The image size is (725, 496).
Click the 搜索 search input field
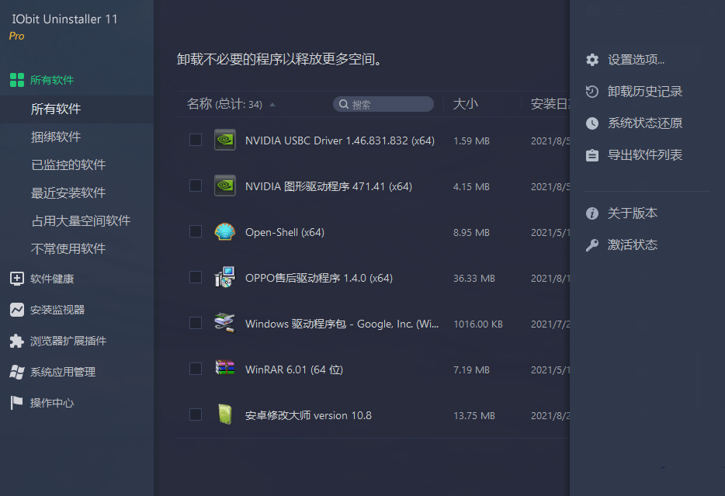coord(383,104)
